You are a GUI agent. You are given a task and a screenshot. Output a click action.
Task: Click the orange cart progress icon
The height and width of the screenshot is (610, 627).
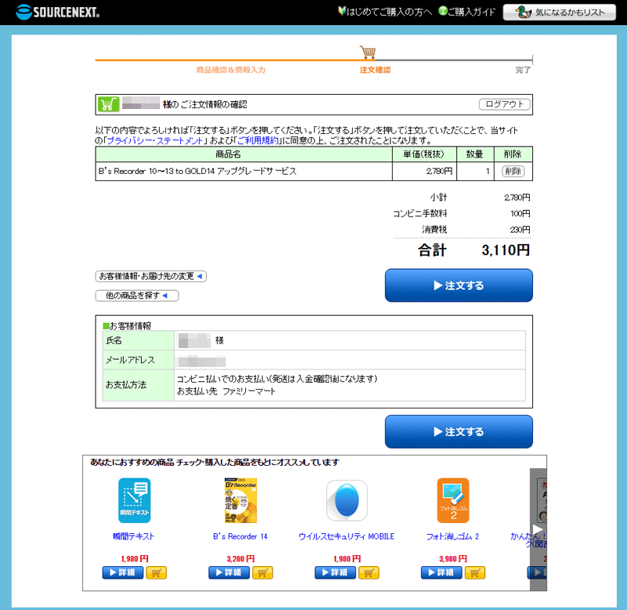click(368, 52)
